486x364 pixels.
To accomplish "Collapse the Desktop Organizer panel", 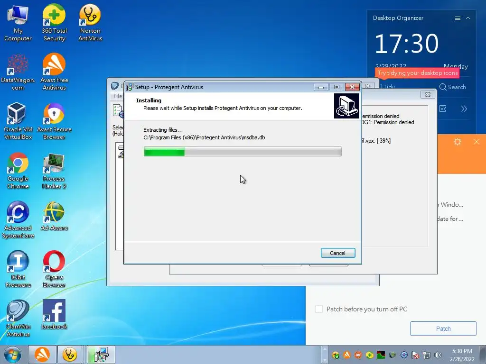I will (x=468, y=18).
